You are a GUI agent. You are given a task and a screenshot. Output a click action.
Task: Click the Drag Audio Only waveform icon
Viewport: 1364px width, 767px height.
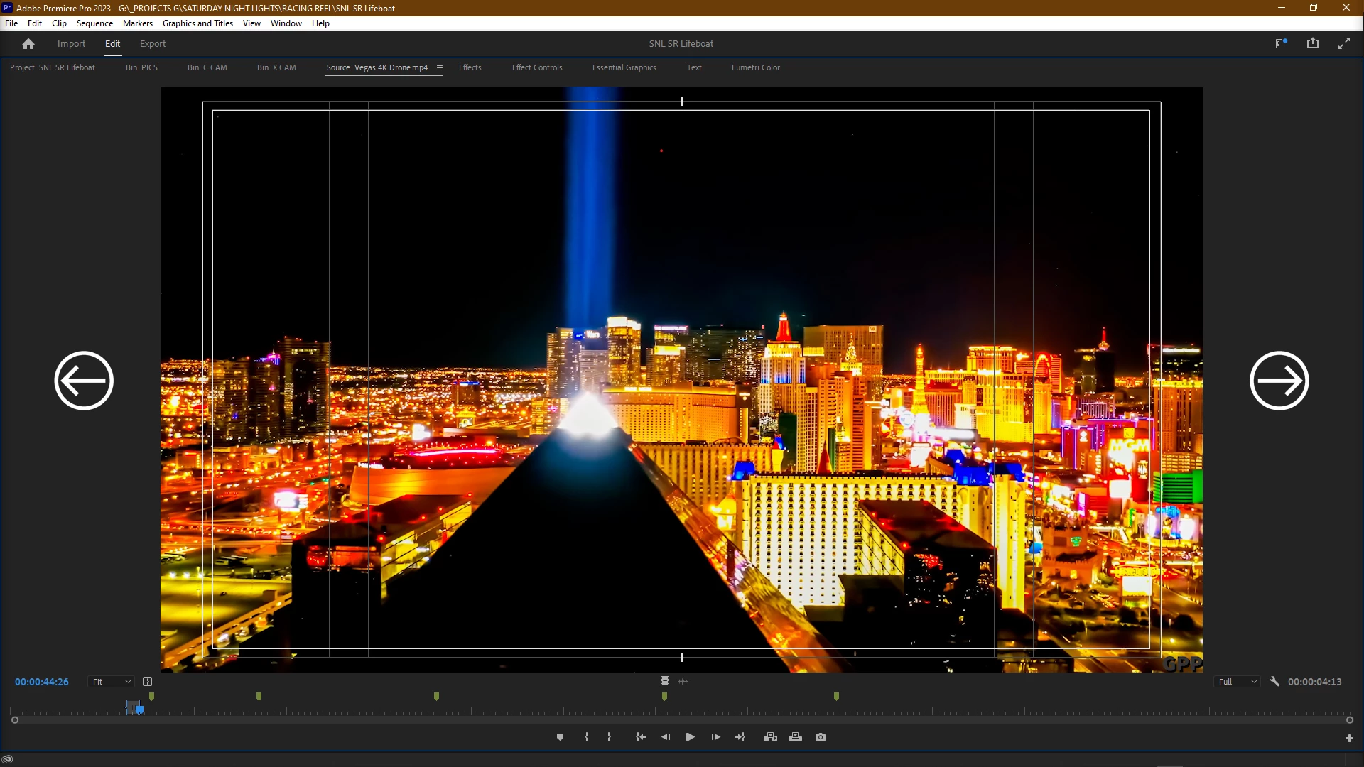[x=683, y=681]
